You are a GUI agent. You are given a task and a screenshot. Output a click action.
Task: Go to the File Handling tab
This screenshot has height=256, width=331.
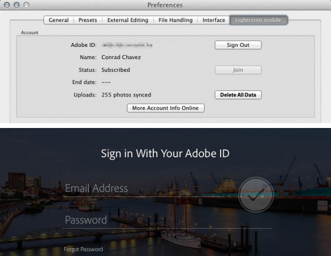click(175, 20)
